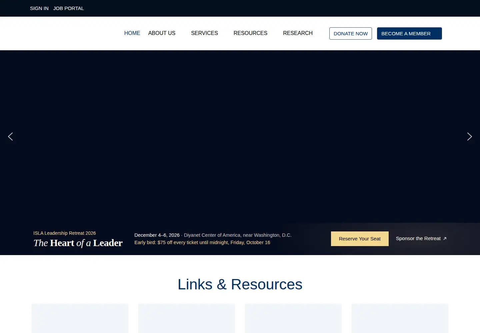
Task: Open the RESEARCH menu
Action: (298, 33)
